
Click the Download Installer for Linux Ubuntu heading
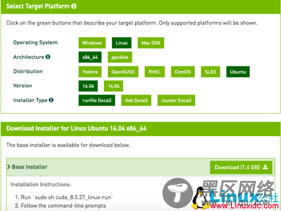coord(76,128)
